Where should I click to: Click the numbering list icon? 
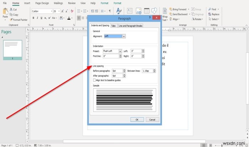[85, 11]
